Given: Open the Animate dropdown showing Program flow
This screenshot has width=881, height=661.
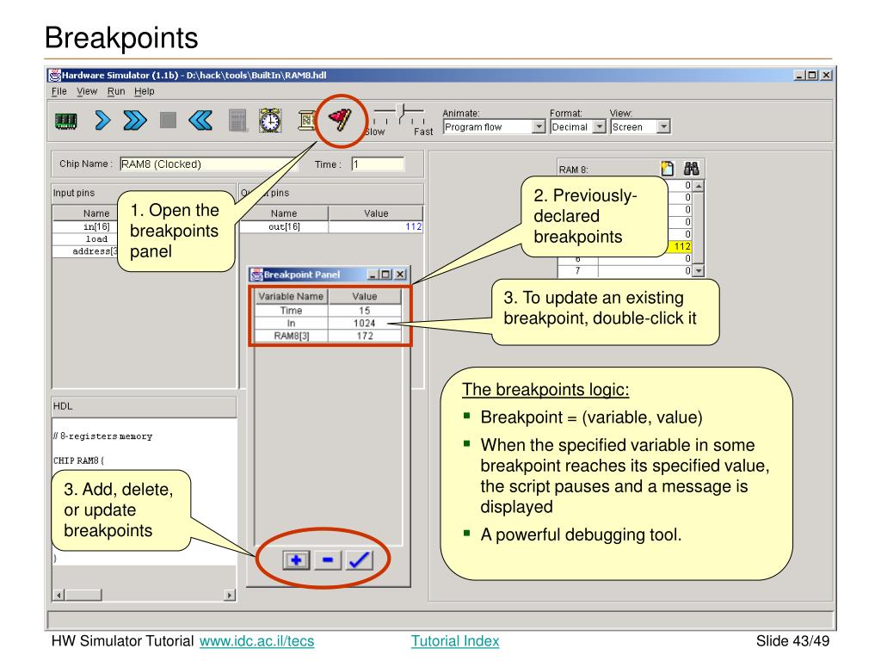Looking at the screenshot, I should click(x=494, y=127).
